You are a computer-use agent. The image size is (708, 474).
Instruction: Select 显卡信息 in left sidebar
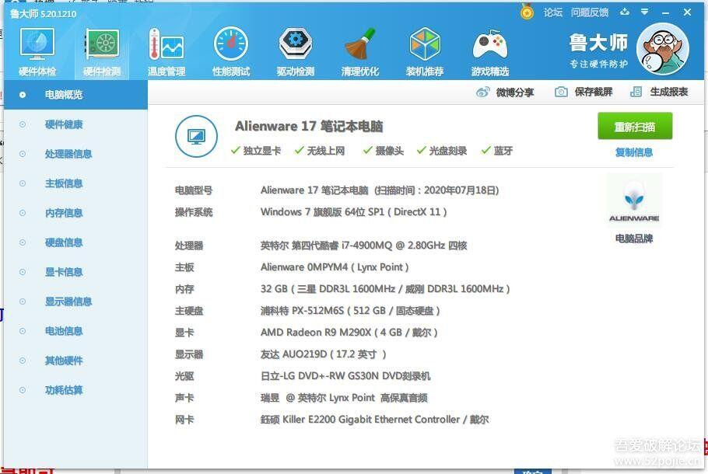point(64,272)
